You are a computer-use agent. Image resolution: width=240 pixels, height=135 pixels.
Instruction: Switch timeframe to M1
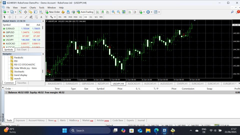click(60, 17)
